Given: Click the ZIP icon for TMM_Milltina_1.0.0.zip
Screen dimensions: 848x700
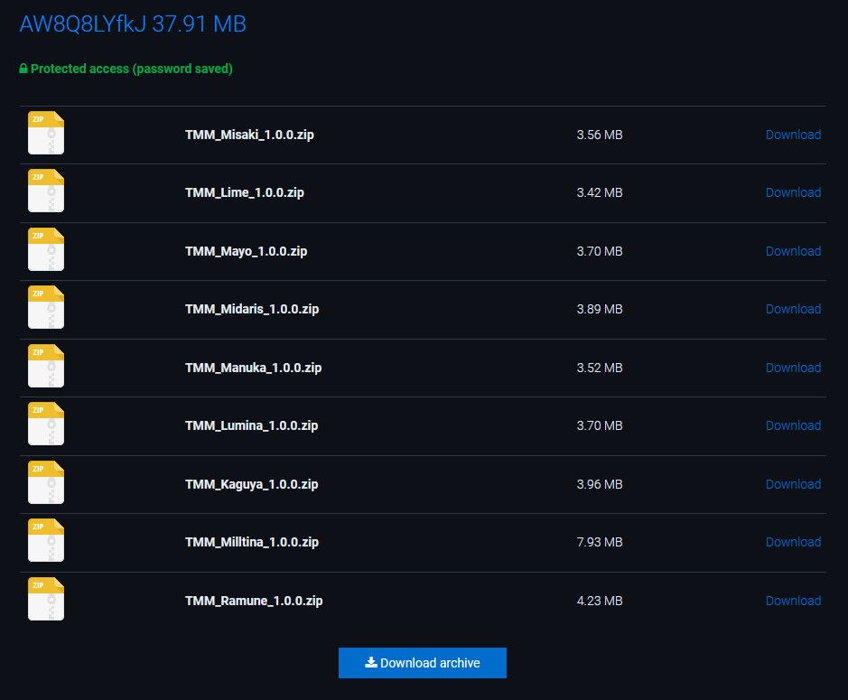Looking at the screenshot, I should 46,540.
